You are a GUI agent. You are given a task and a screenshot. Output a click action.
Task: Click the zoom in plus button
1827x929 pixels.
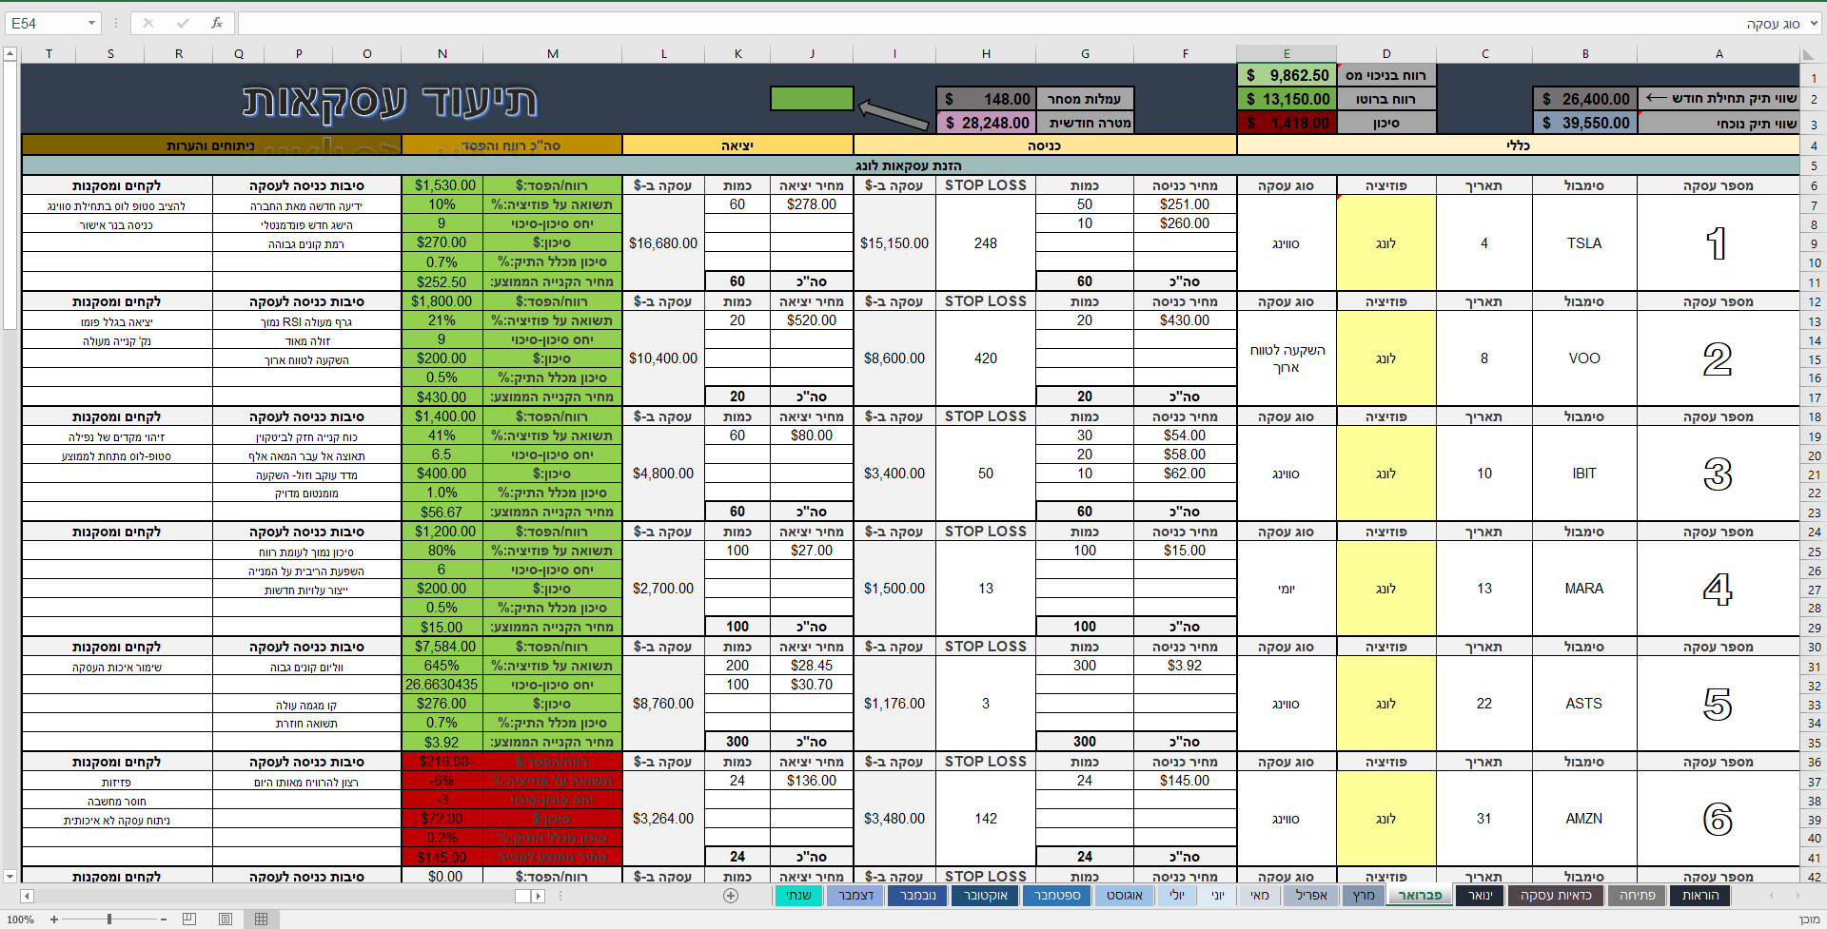point(54,919)
